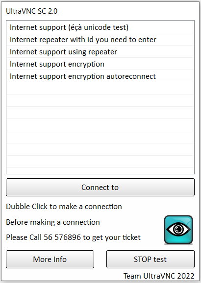Click the SC 2.0 version text
This screenshot has width=201, height=283.
click(x=48, y=11)
